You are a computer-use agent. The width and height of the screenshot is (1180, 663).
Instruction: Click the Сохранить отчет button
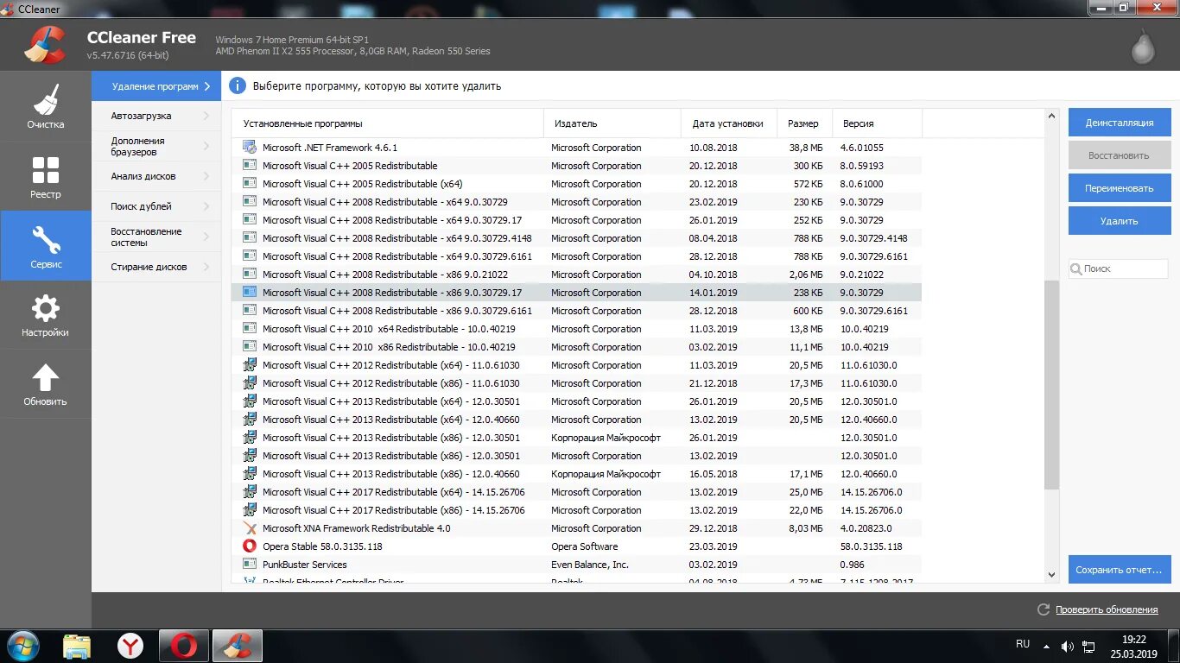[1120, 570]
